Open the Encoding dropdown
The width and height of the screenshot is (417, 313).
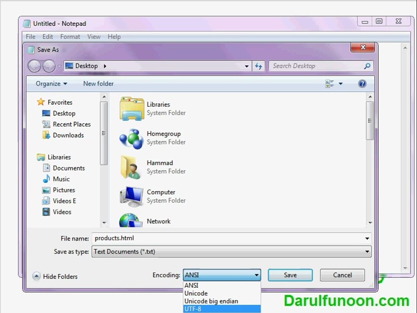[222, 275]
